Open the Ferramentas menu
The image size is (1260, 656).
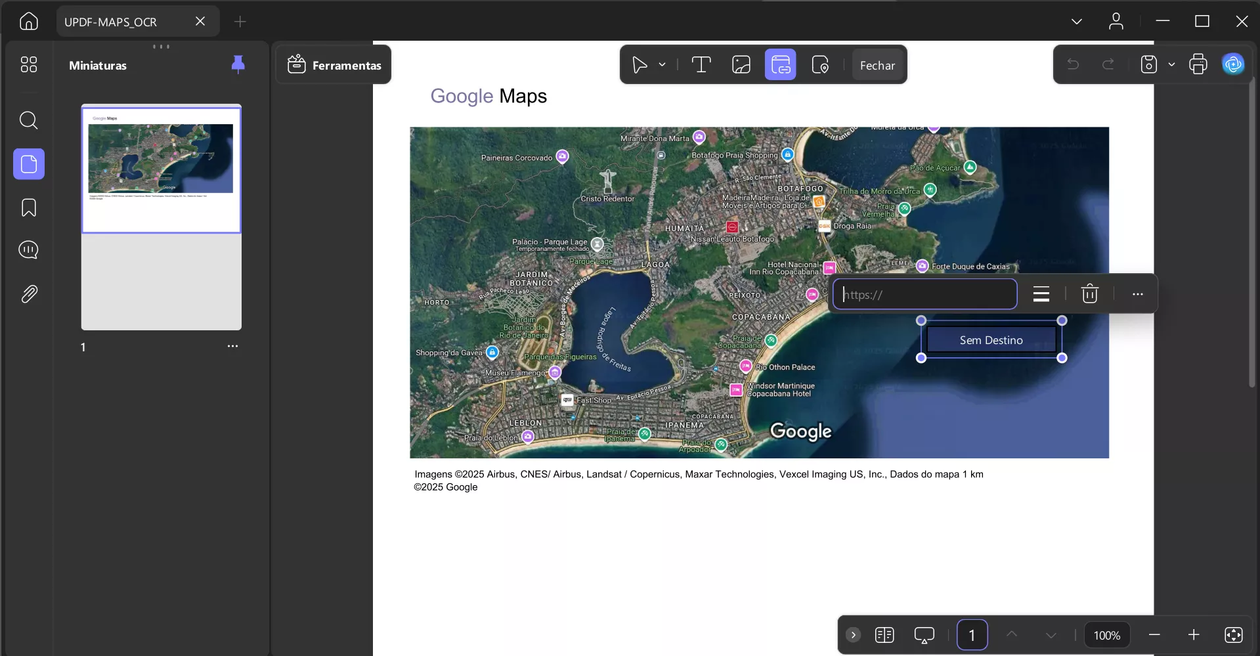click(x=334, y=65)
